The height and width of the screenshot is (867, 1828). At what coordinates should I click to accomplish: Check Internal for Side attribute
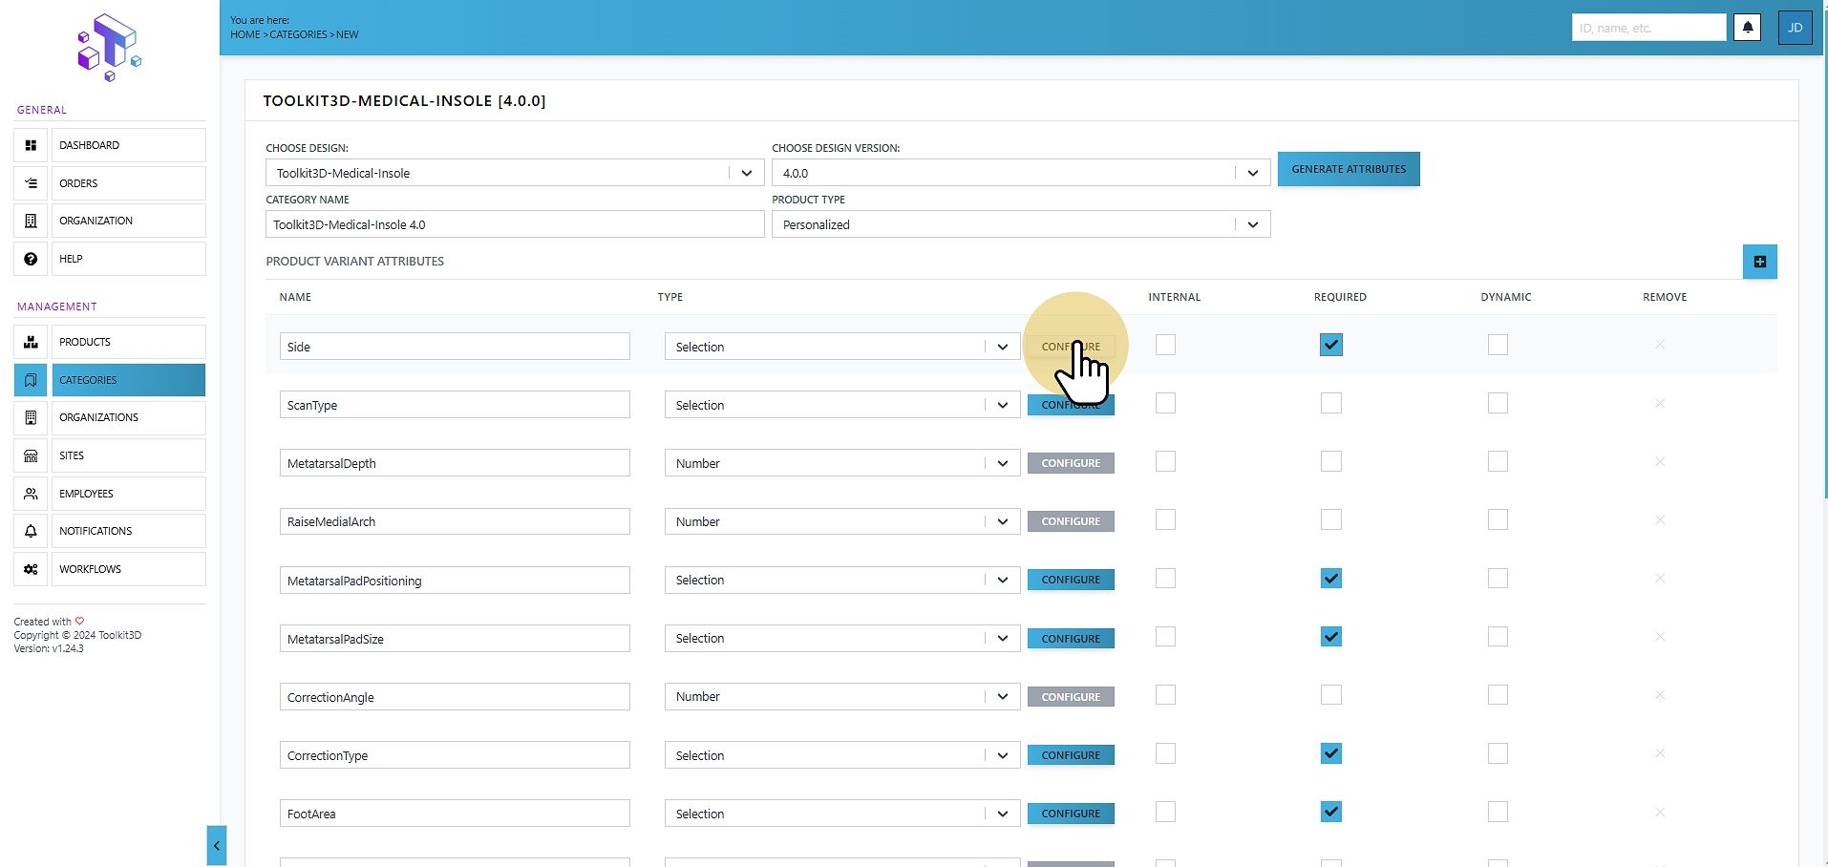tap(1165, 345)
